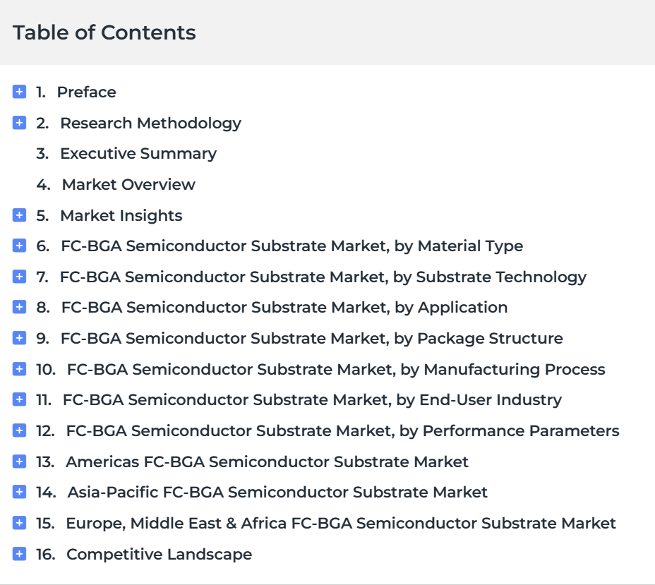Expand Competitive Landscape plus icon

tap(19, 554)
